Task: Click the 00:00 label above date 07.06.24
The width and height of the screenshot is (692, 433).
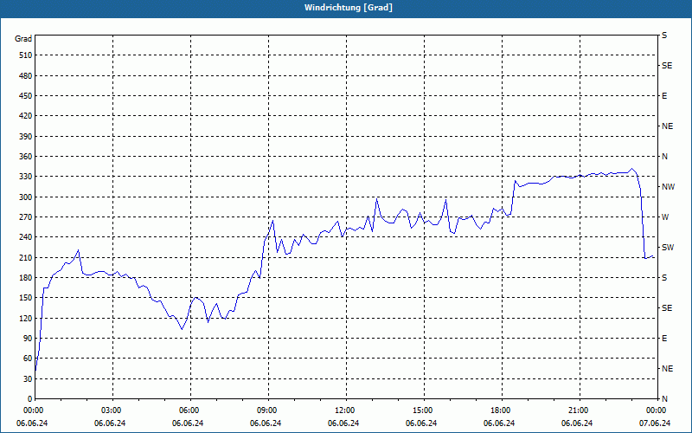Action: tap(657, 410)
